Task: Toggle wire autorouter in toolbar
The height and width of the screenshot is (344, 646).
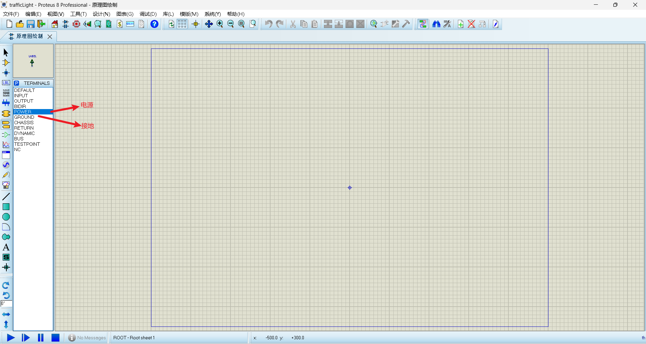Action: coord(423,24)
